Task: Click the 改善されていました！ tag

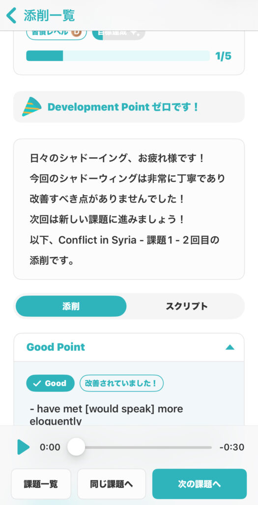Action: pos(121,383)
